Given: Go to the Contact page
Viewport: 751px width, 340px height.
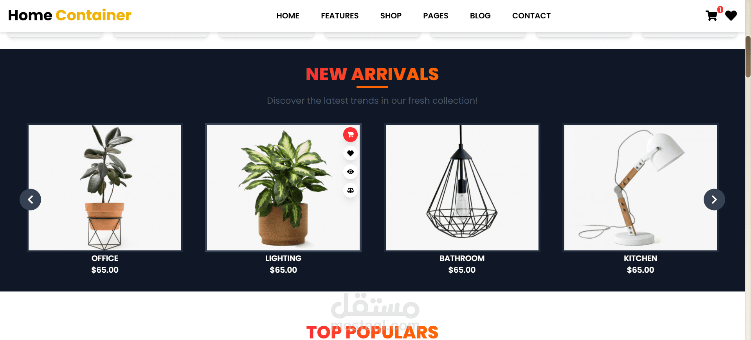Looking at the screenshot, I should click(531, 16).
